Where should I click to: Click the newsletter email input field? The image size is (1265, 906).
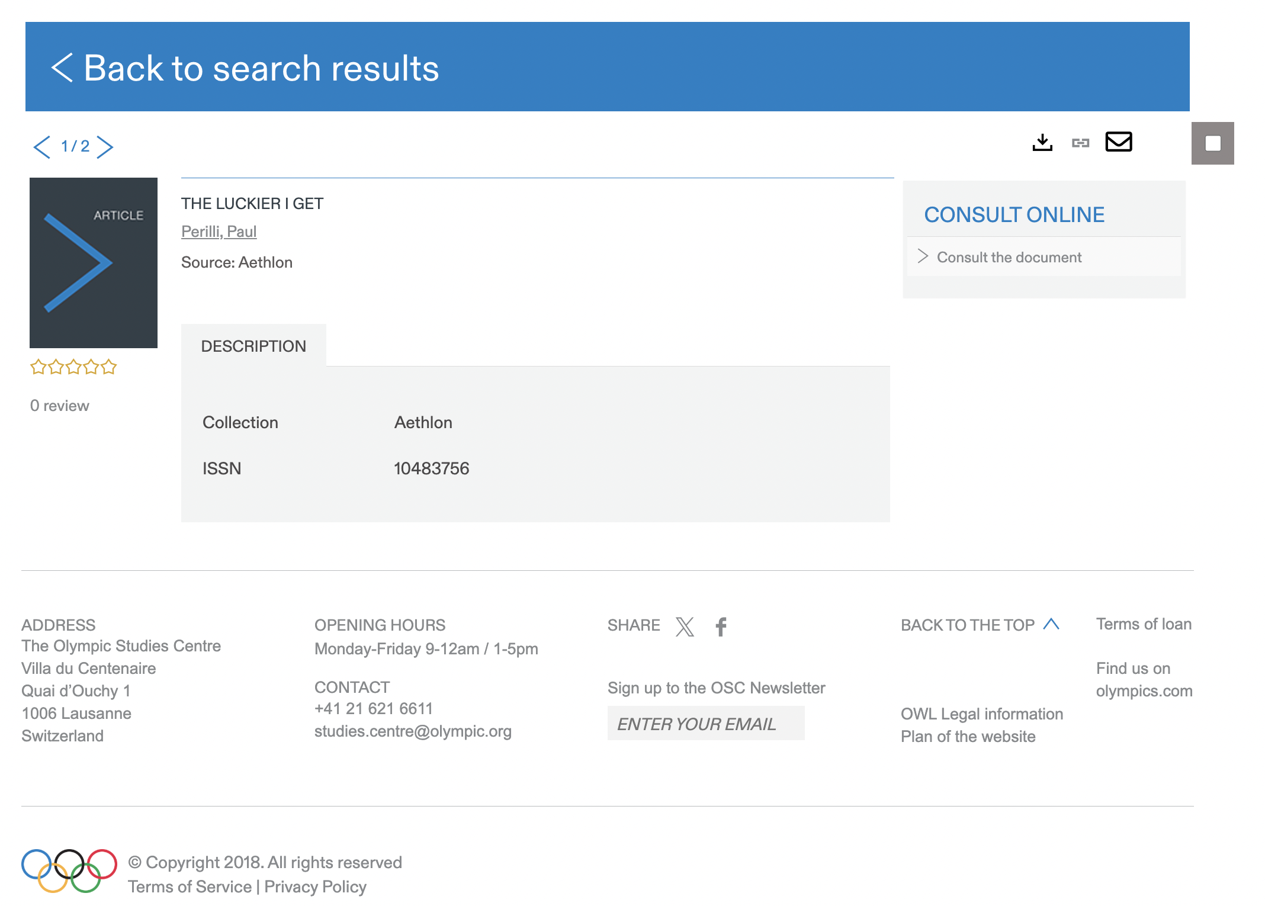coord(705,723)
